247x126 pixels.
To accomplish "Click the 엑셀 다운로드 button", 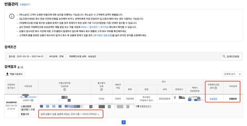I will point(15,74).
